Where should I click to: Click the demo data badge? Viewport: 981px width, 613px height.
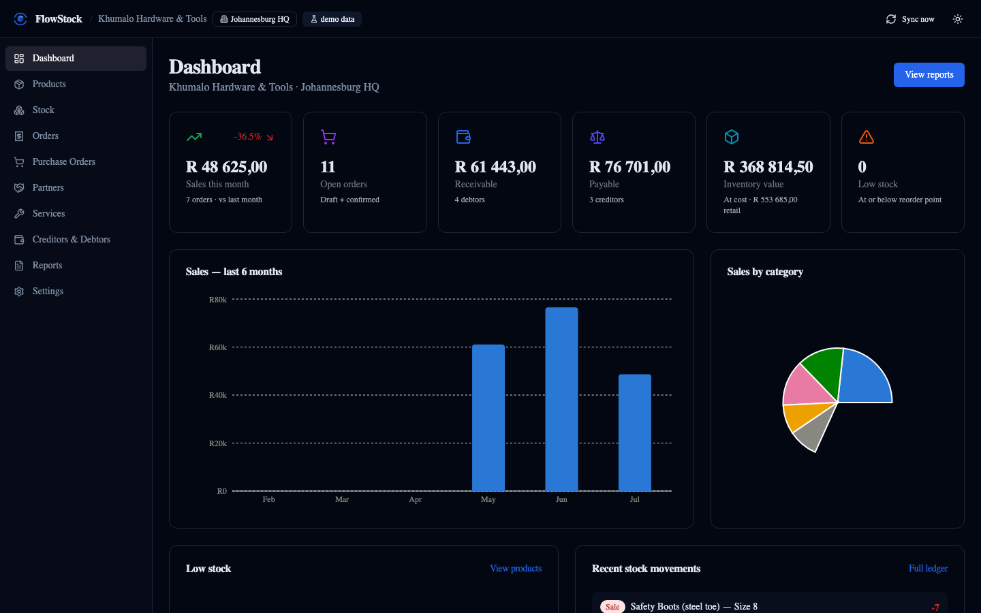click(x=332, y=19)
